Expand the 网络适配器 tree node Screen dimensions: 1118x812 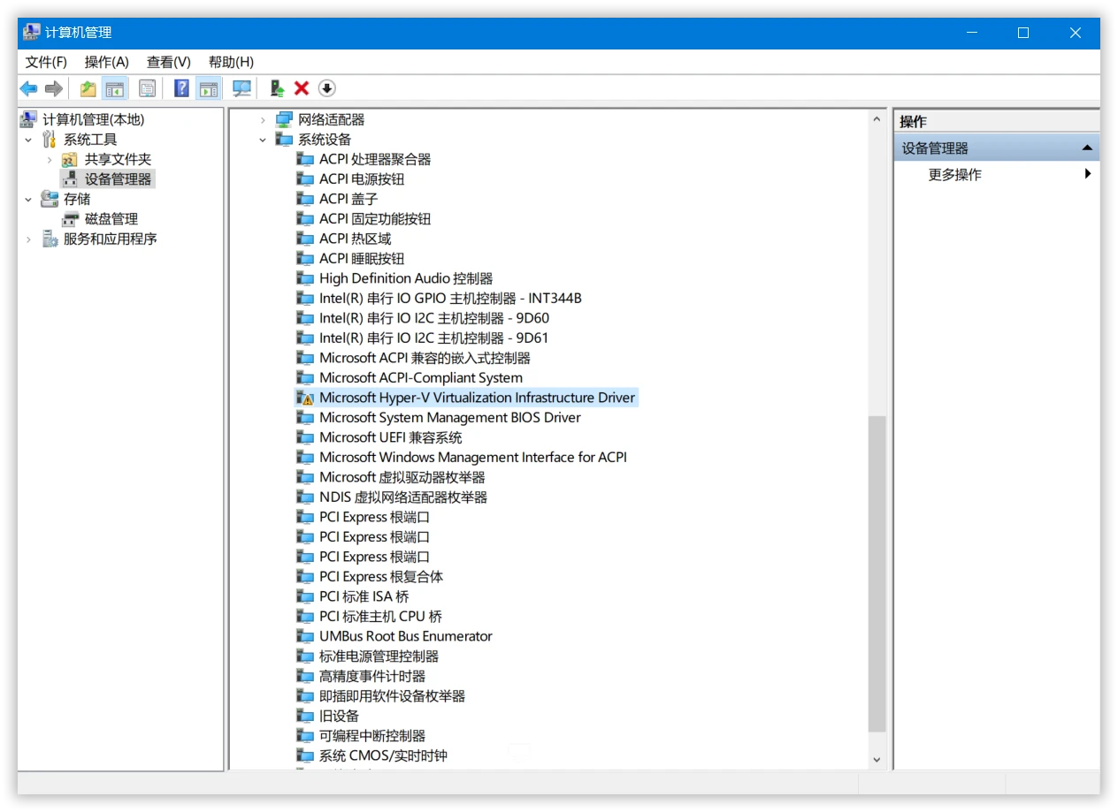point(262,118)
